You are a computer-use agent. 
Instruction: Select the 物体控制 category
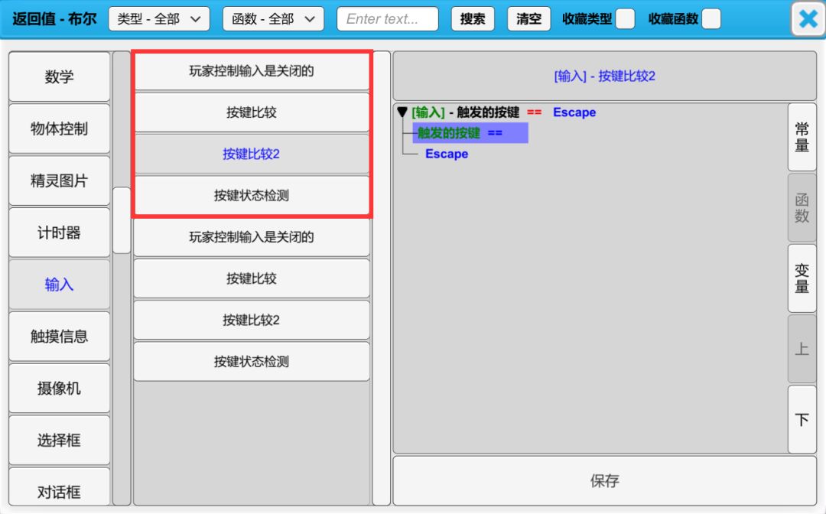60,128
